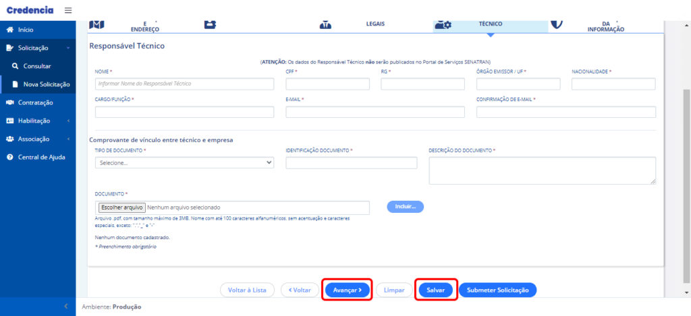Click the Consultar magnifier icon
Viewport: 691px width, 316px height.
16,66
